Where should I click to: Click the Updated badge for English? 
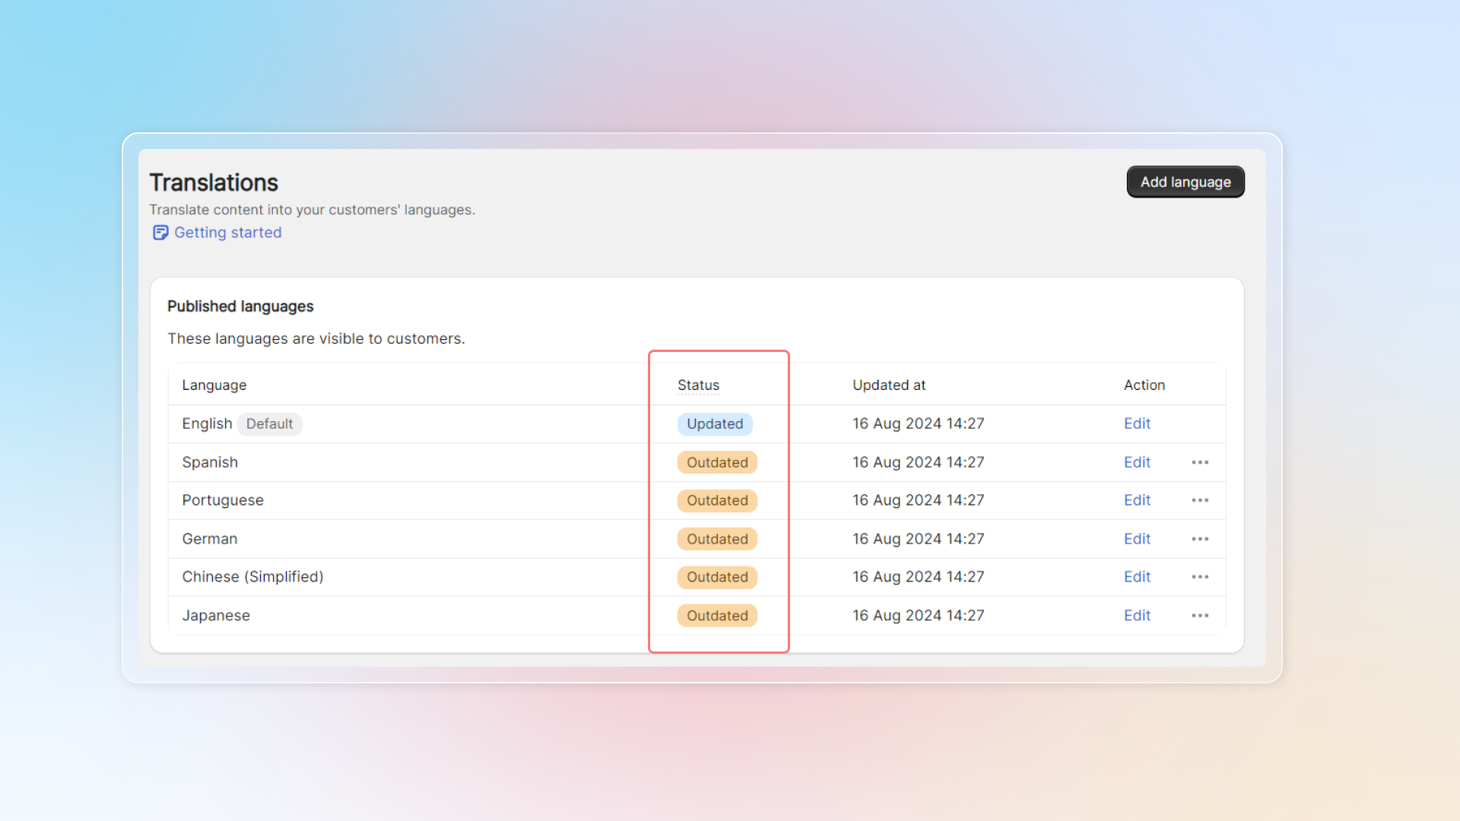click(x=715, y=424)
